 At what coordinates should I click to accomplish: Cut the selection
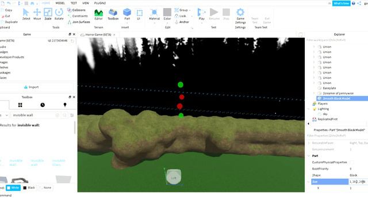point(6,16)
